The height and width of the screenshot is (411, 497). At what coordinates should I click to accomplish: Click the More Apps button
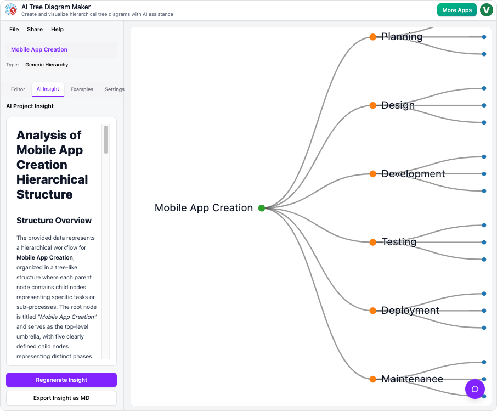point(456,10)
